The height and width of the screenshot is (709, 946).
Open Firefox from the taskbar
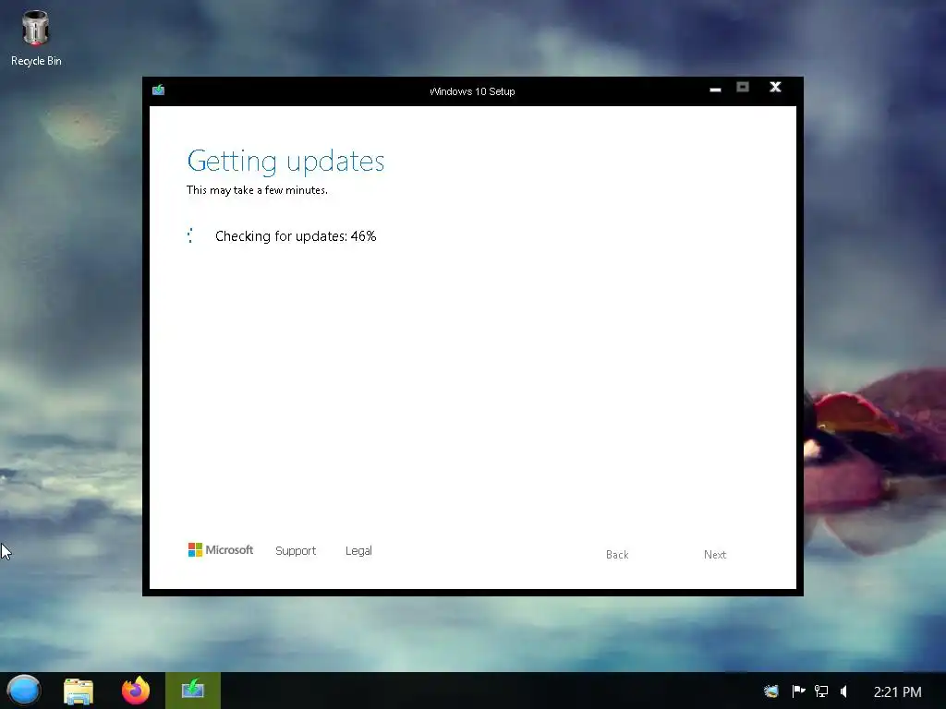tap(136, 691)
